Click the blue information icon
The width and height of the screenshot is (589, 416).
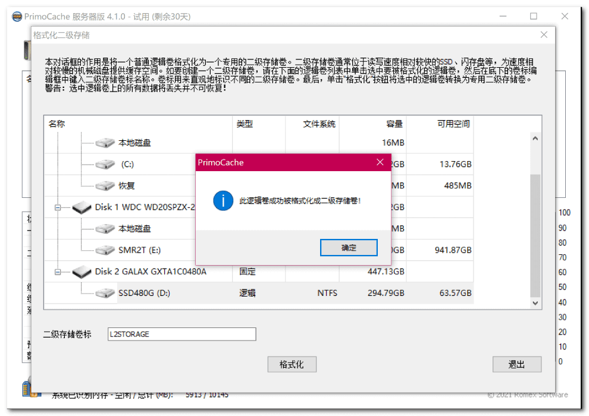[x=223, y=201]
